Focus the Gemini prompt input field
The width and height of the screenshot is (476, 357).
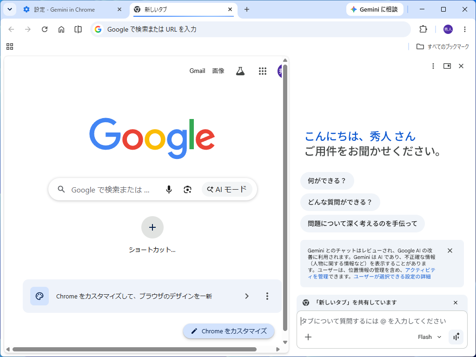[382, 321]
